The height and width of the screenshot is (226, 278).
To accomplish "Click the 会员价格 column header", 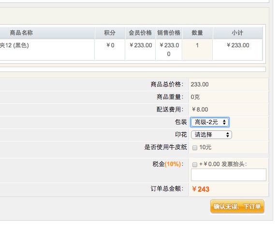I will pyautogui.click(x=140, y=33).
